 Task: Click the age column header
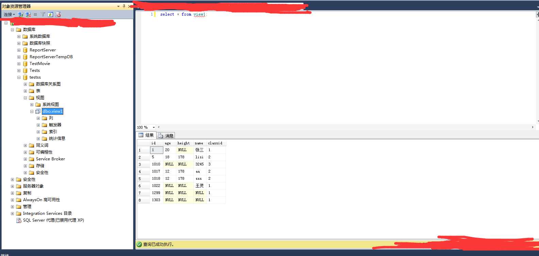coord(169,143)
